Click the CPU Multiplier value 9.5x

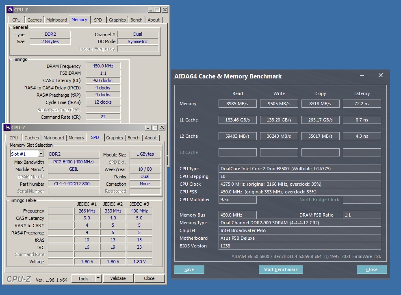[238, 200]
